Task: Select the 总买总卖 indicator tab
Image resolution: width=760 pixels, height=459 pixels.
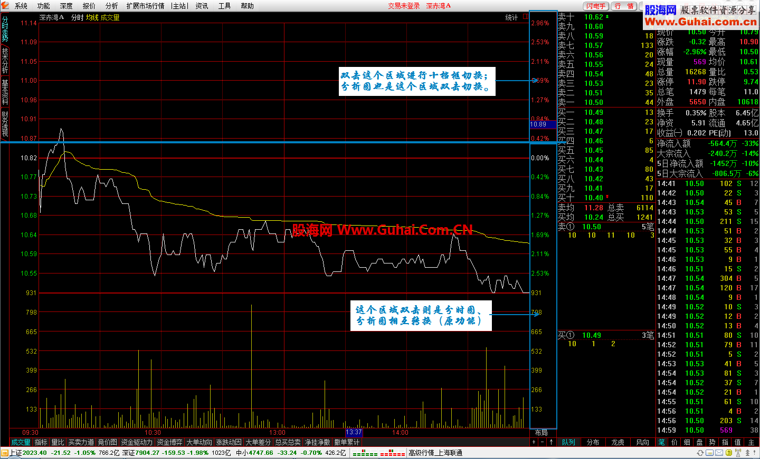Action: click(288, 442)
